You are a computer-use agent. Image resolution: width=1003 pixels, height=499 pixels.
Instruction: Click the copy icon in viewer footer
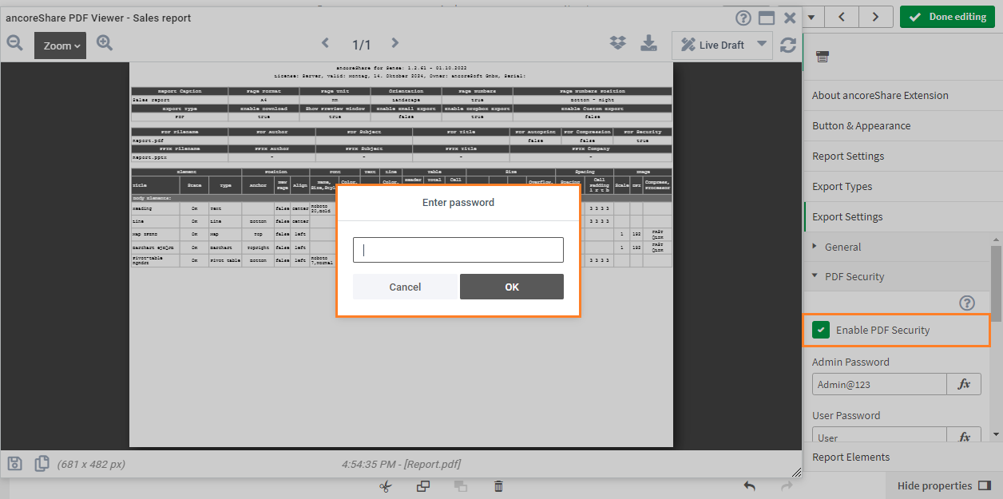42,463
